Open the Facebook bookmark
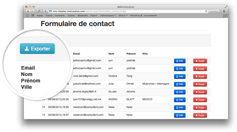The height and width of the screenshot is (132, 237). pos(60,16)
